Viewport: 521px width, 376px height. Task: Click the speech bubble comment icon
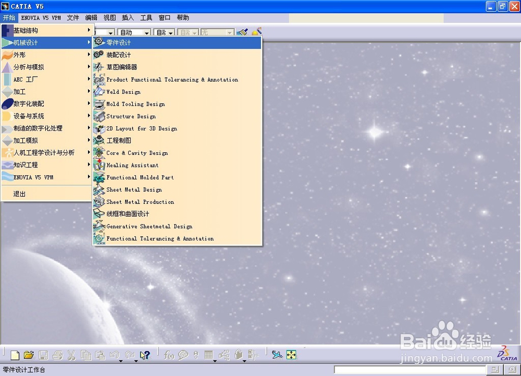(183, 355)
